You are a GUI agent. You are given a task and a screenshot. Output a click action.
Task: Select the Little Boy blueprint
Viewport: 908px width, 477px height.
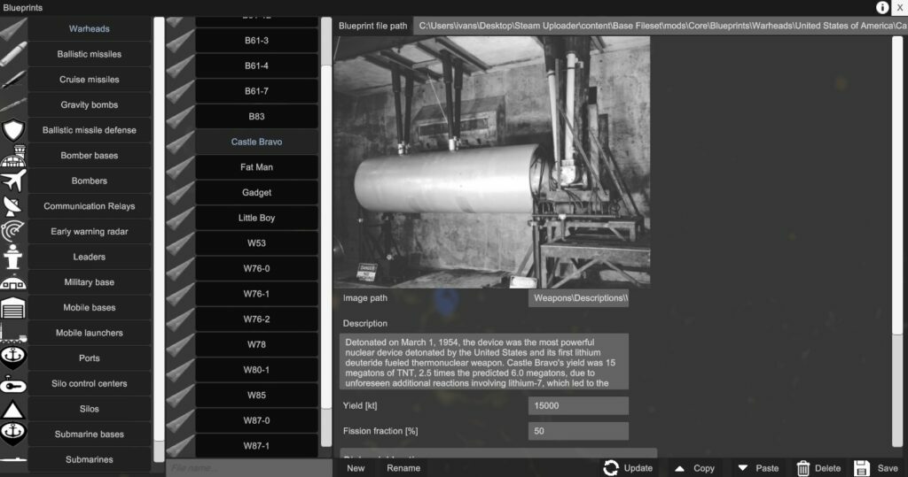(256, 218)
